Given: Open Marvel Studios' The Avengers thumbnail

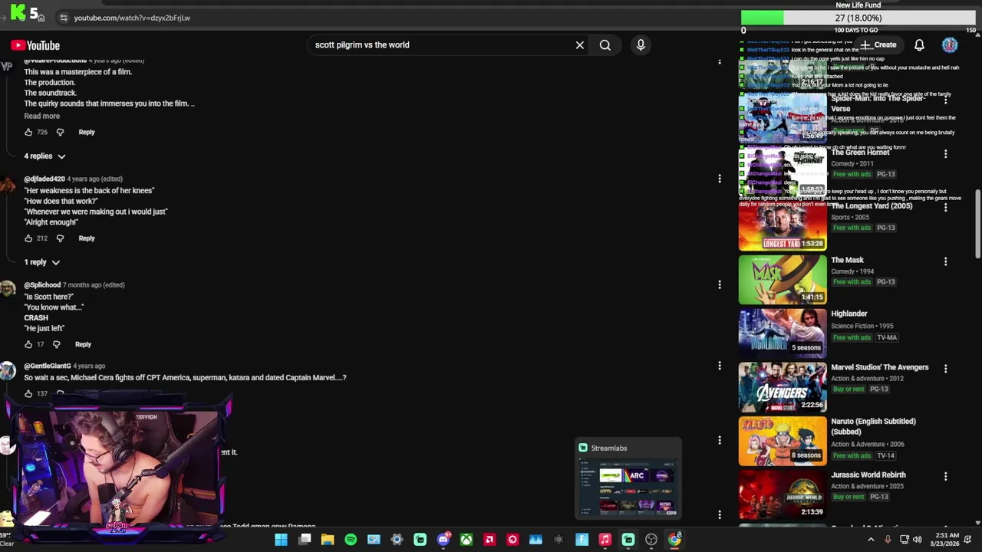Looking at the screenshot, I should click(783, 387).
